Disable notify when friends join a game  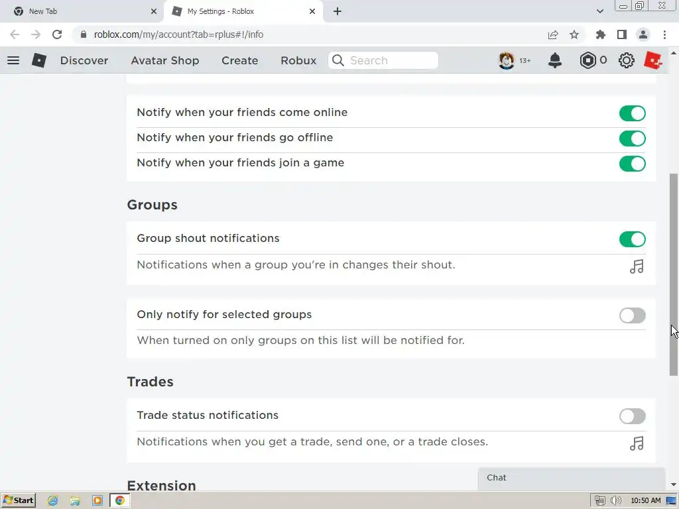click(632, 164)
